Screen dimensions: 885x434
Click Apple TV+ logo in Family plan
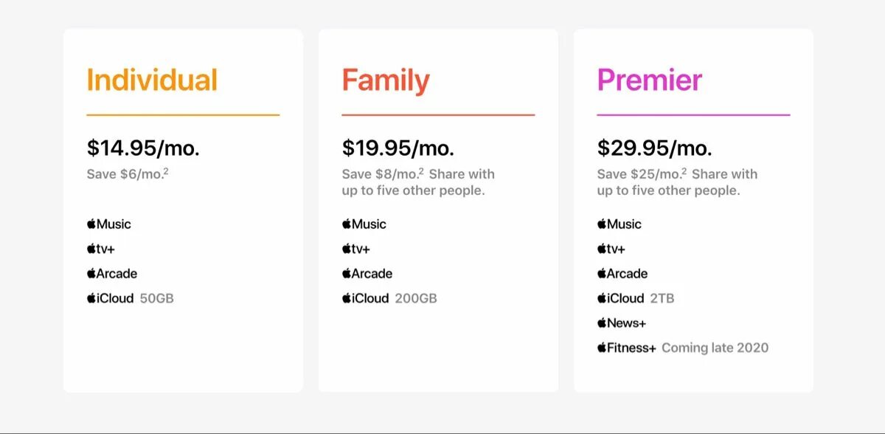[356, 249]
